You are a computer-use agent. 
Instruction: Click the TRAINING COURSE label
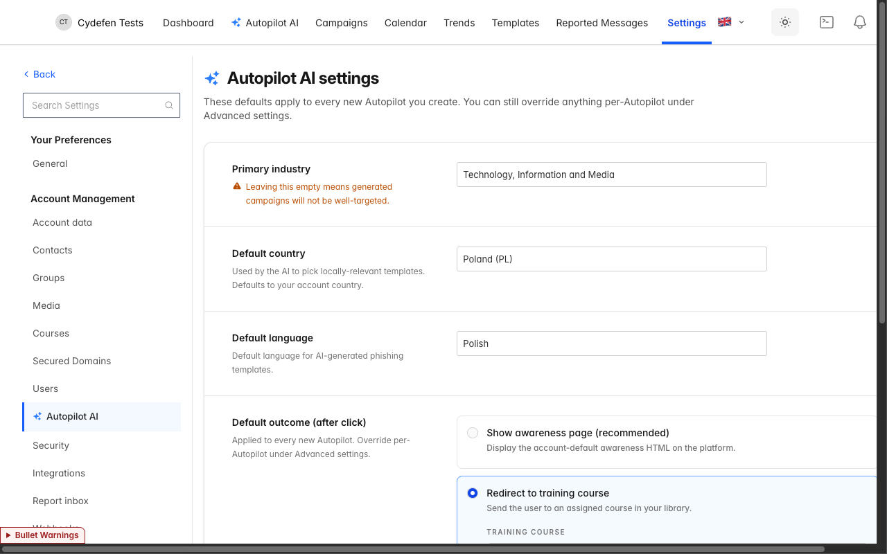tap(525, 532)
